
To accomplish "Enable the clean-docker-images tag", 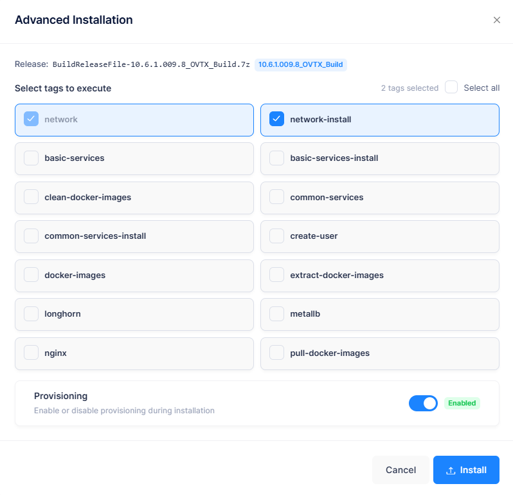I will click(x=134, y=198).
